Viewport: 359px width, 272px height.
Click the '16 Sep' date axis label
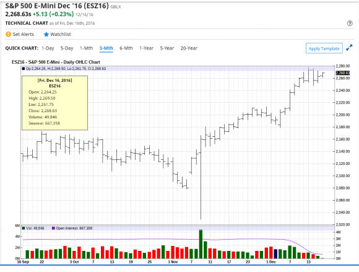point(23,262)
